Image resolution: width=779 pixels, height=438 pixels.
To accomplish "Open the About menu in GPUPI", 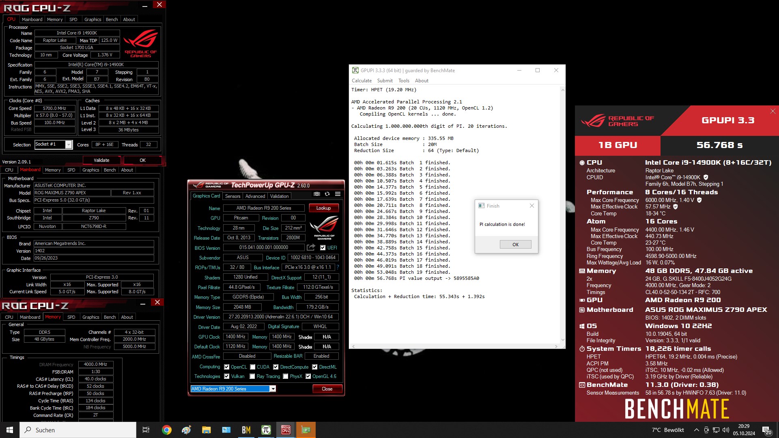I will pos(422,81).
